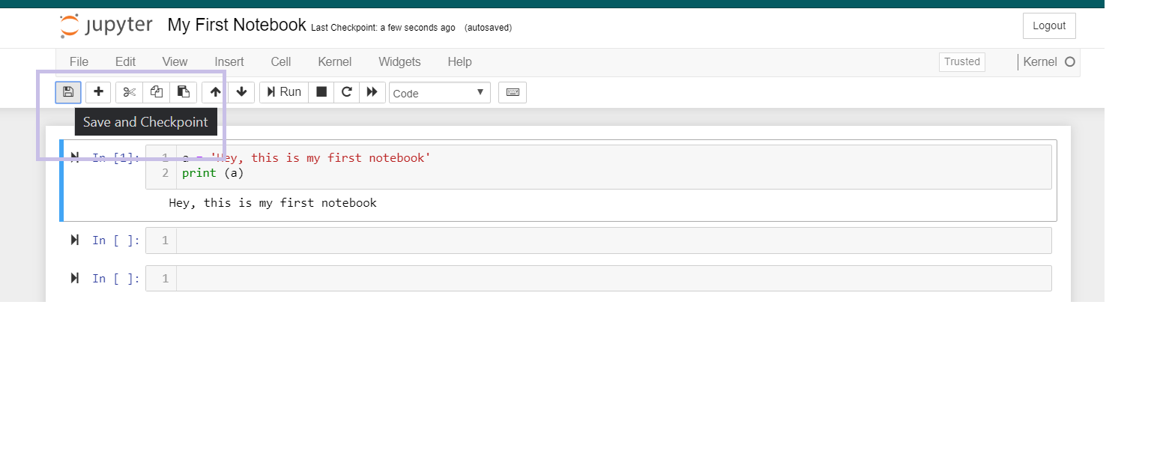Restart kernel and re-run the whole notebook

tap(372, 92)
